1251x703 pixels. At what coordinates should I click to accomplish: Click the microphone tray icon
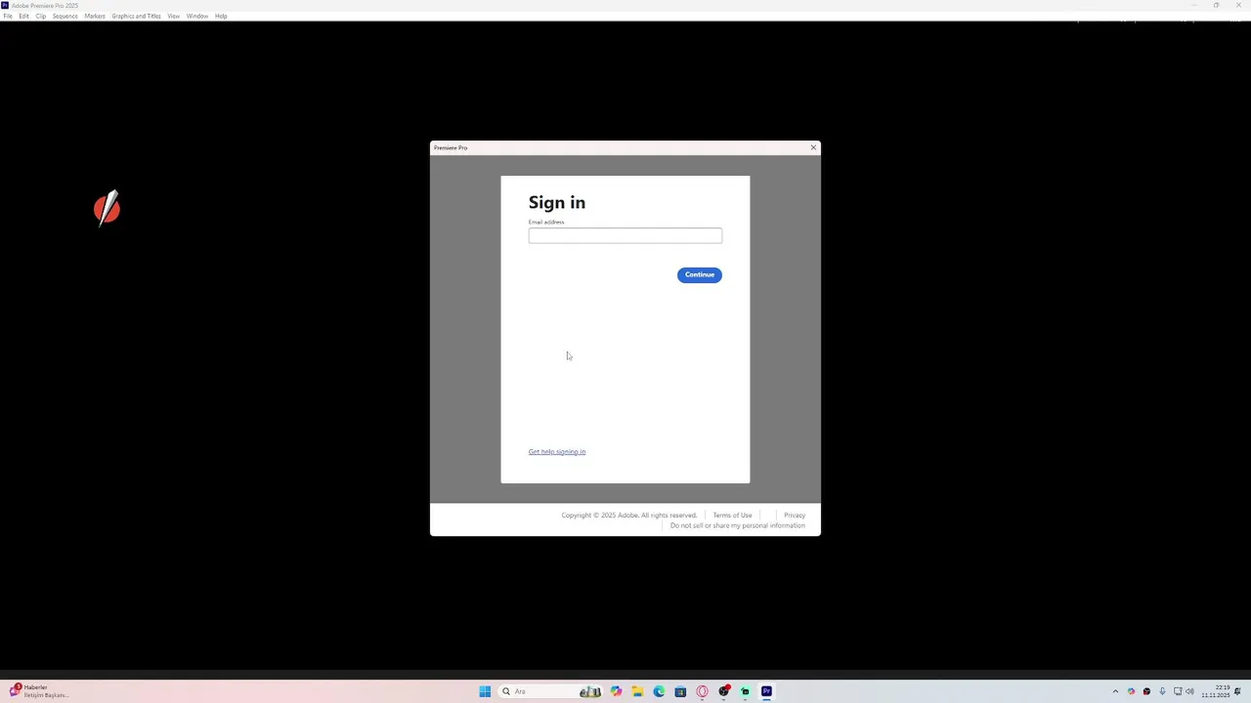(x=1162, y=691)
